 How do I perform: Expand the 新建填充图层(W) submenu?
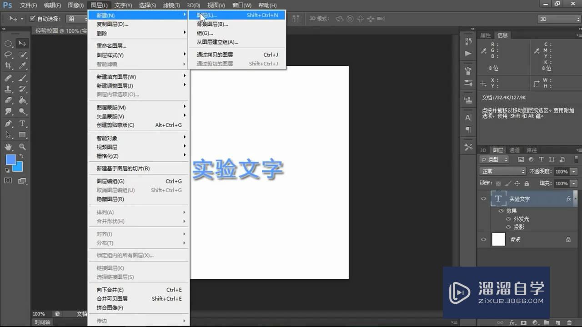pyautogui.click(x=138, y=77)
